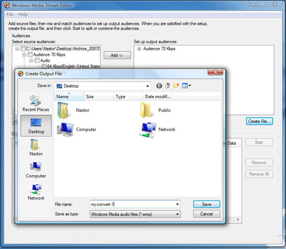Open the File menu
286x249 pixels.
point(10,14)
